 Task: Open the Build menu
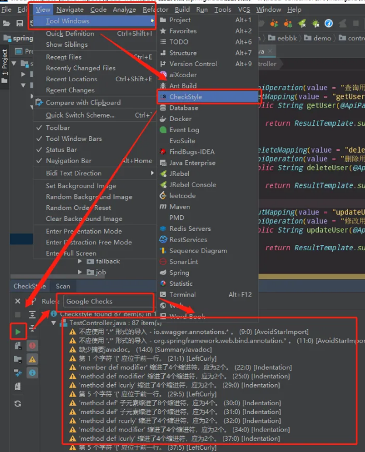click(x=182, y=9)
